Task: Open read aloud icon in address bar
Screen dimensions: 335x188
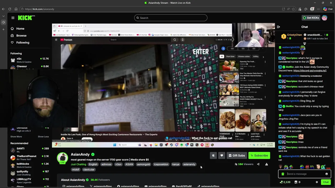Action: click(288, 9)
